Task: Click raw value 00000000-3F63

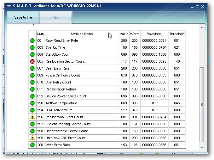Action: [154, 75]
